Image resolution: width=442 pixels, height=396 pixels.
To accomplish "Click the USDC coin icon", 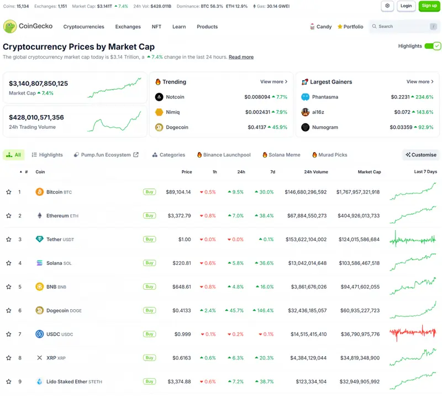I will pyautogui.click(x=39, y=334).
